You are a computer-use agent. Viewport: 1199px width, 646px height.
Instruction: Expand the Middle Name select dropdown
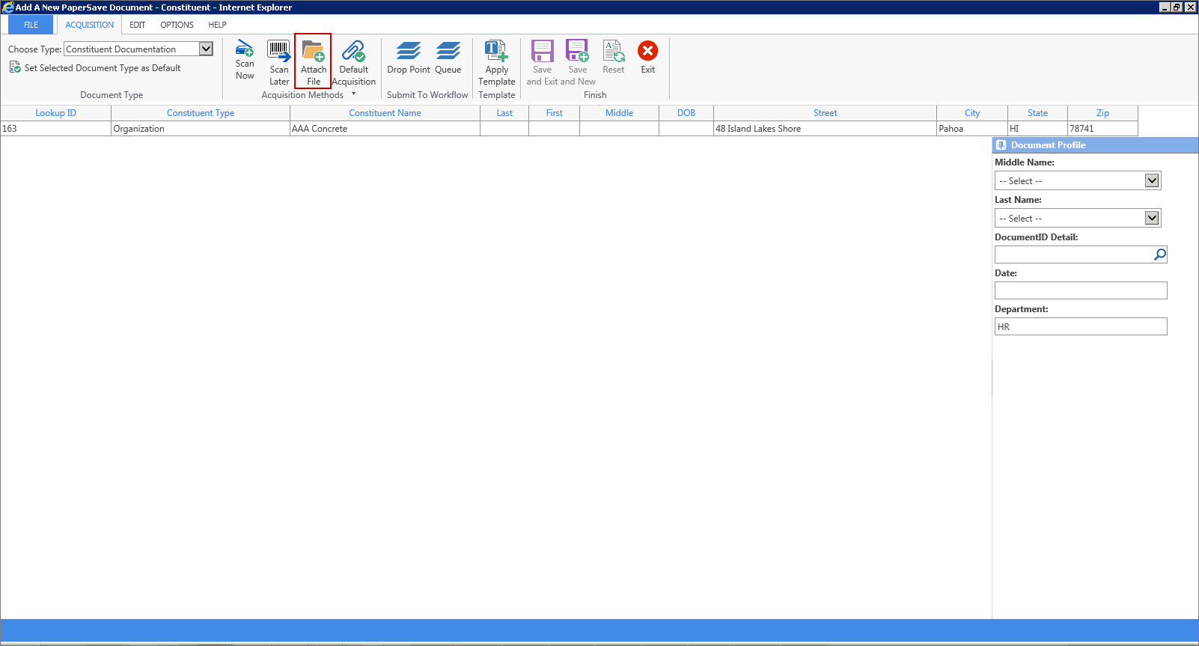(x=1152, y=180)
